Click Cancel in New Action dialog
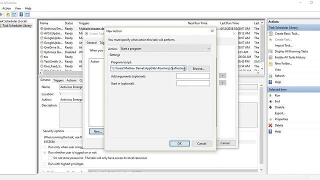This screenshot has width=320, height=180. [201, 143]
